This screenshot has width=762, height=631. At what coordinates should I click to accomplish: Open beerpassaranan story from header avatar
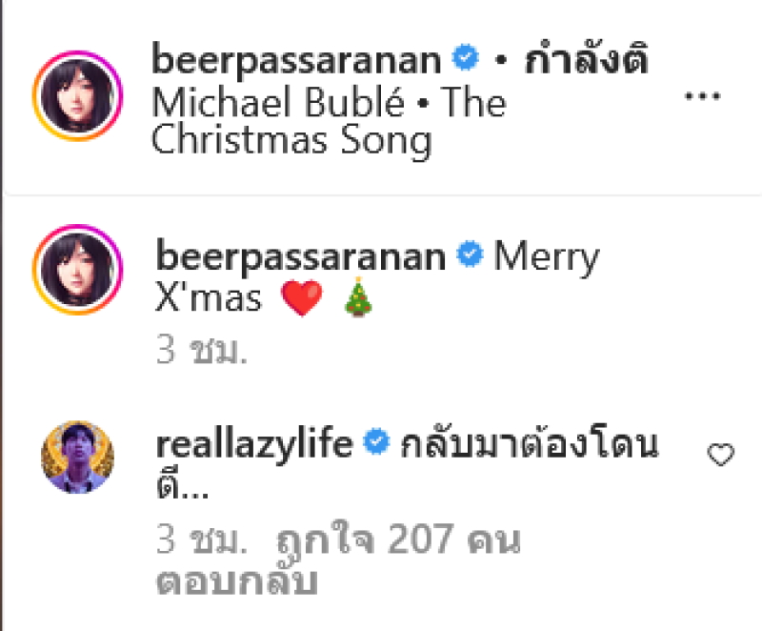click(x=78, y=95)
